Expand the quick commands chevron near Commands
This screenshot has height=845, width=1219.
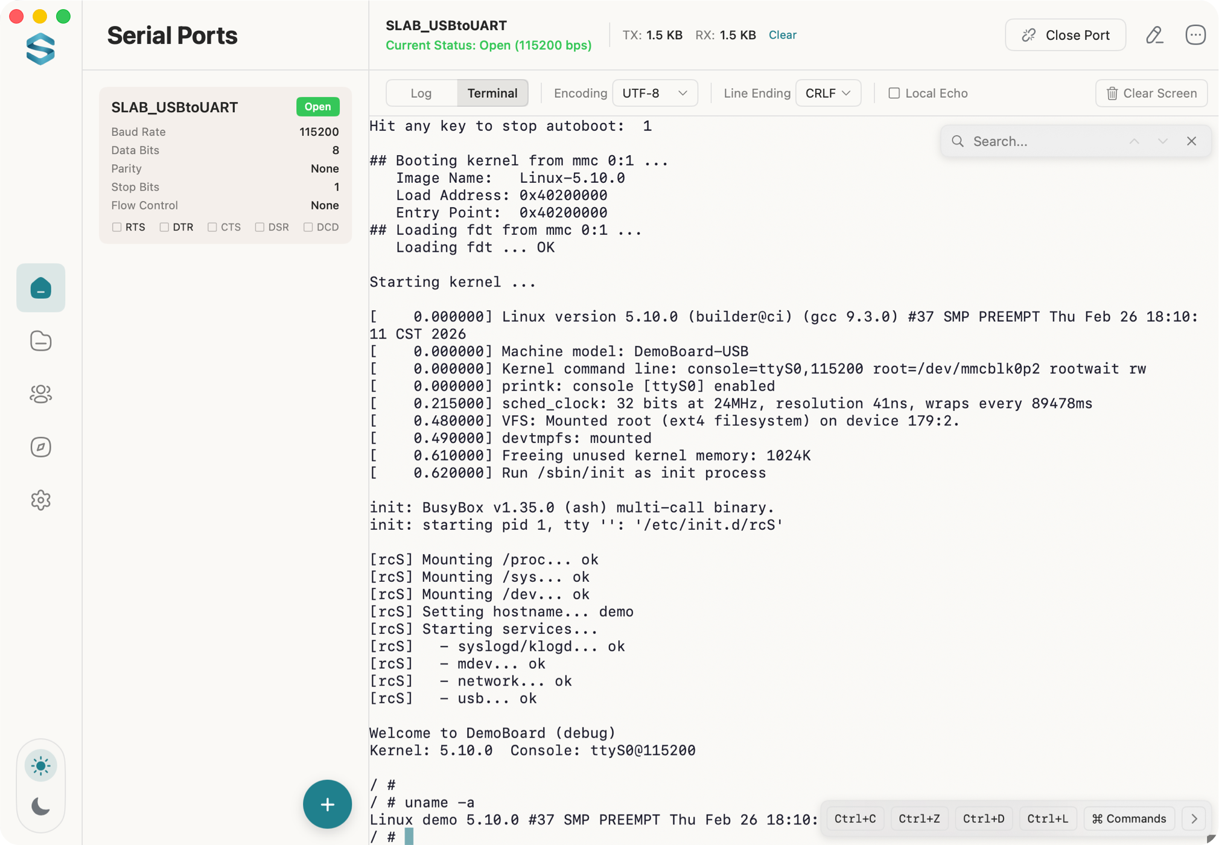pos(1193,818)
